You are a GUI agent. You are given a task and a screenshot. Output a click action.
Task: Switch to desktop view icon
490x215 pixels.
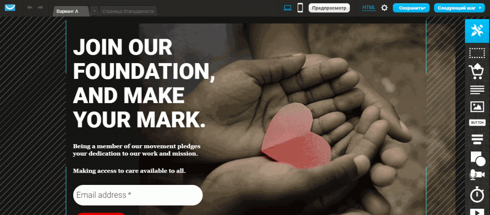pos(288,8)
